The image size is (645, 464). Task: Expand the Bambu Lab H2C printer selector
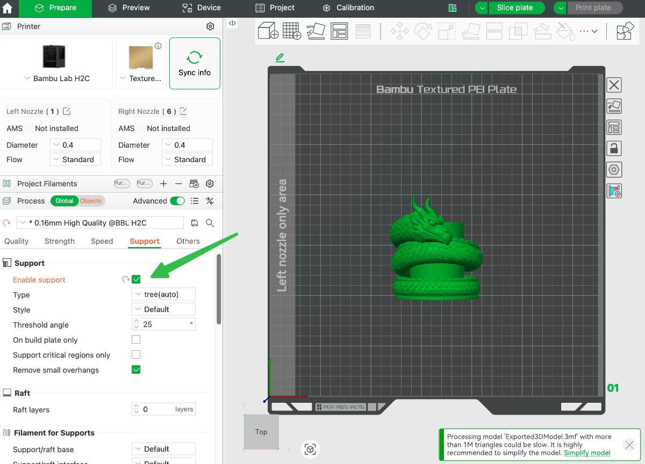tap(56, 78)
